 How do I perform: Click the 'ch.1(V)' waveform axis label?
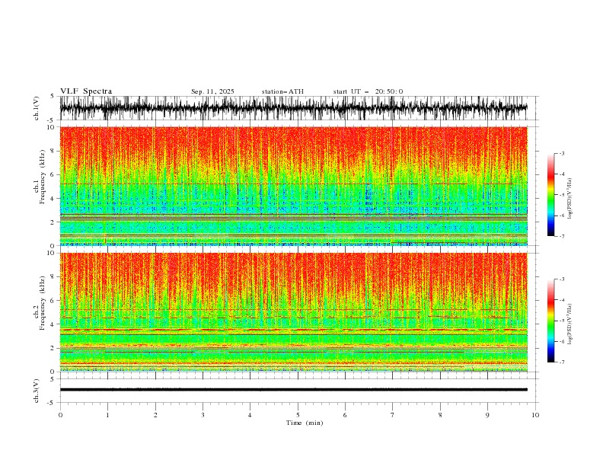point(37,108)
